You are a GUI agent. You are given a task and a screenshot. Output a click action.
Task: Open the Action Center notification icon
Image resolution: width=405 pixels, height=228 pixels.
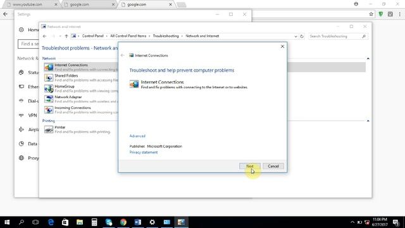pyautogui.click(x=396, y=222)
